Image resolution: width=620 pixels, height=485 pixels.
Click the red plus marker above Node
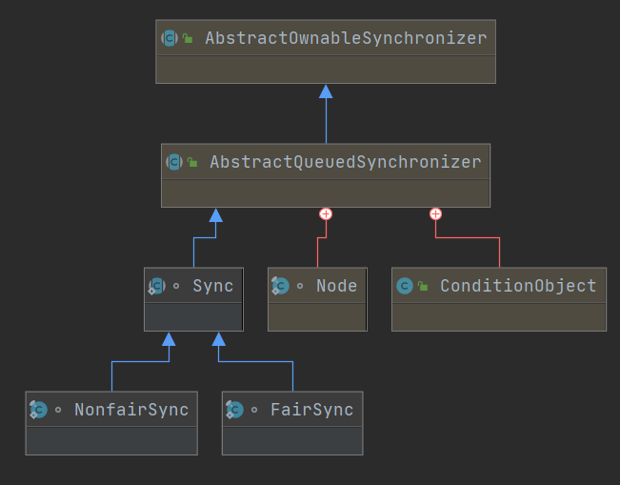(326, 214)
